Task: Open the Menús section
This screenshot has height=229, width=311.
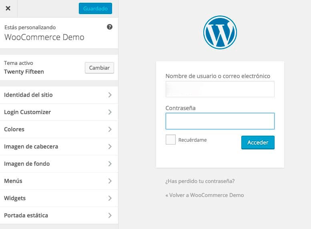Action: point(59,181)
